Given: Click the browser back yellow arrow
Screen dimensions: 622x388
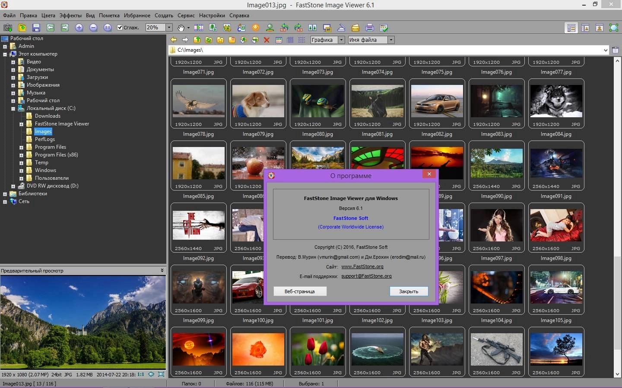Looking at the screenshot, I should click(174, 40).
